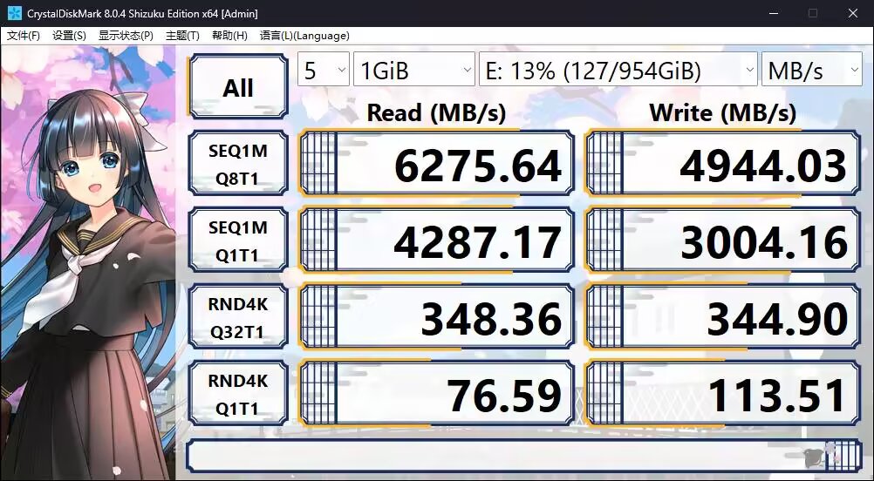Start the SEQ1M Q8T1 test

click(238, 163)
